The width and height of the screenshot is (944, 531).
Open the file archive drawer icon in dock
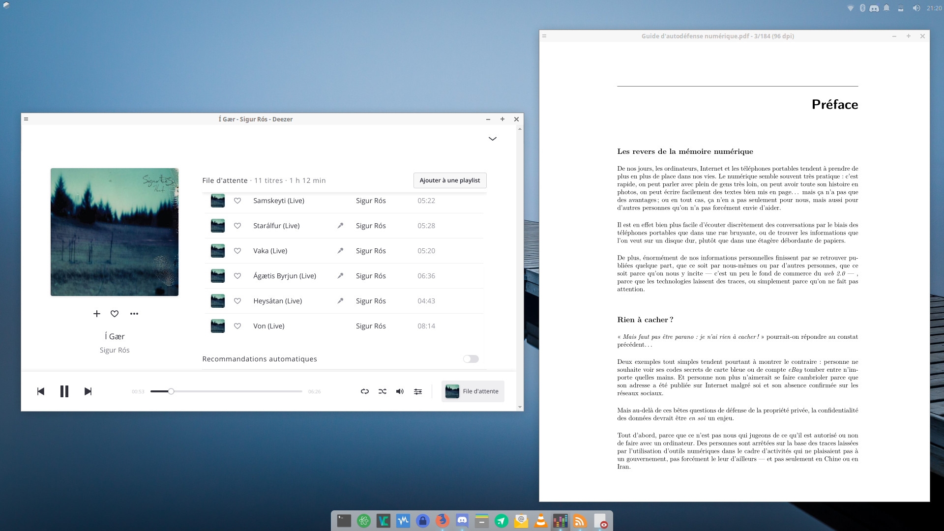482,521
